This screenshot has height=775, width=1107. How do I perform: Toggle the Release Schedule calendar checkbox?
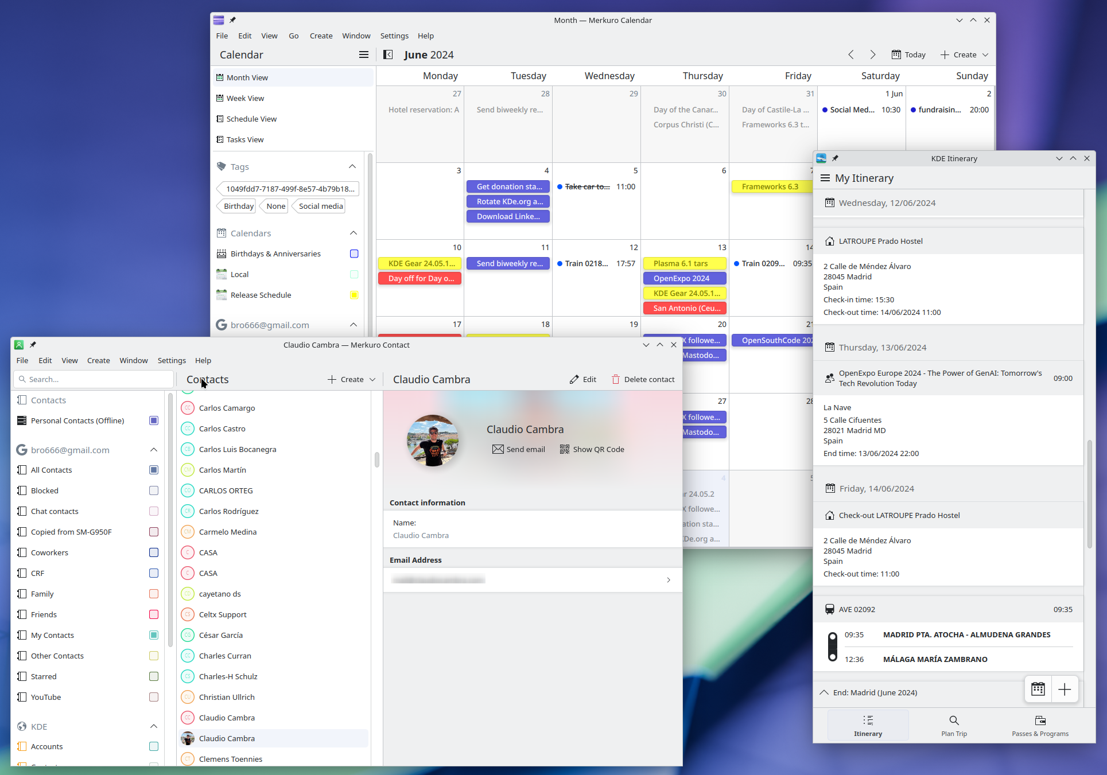point(354,295)
